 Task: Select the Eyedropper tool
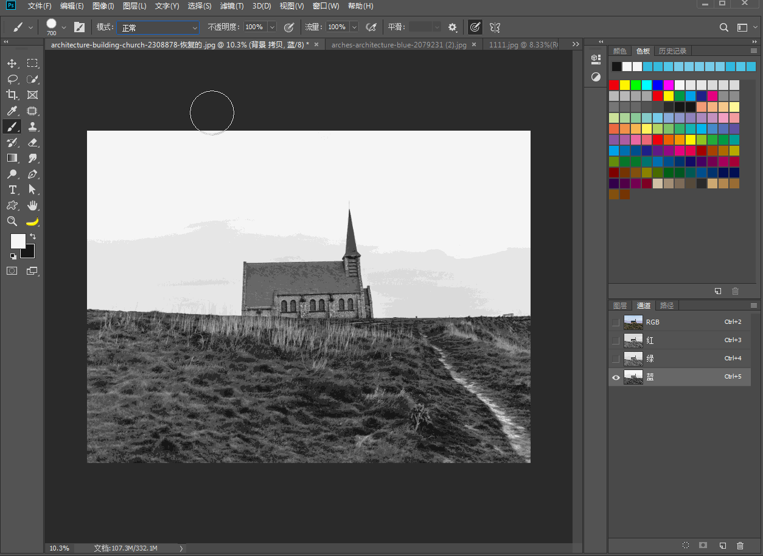[12, 111]
